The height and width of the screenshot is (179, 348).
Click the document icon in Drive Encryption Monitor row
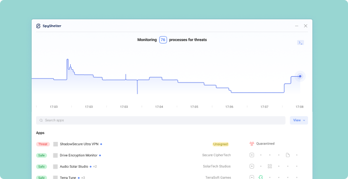[x=288, y=155]
